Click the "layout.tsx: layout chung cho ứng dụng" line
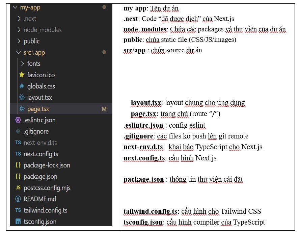 click(x=188, y=103)
